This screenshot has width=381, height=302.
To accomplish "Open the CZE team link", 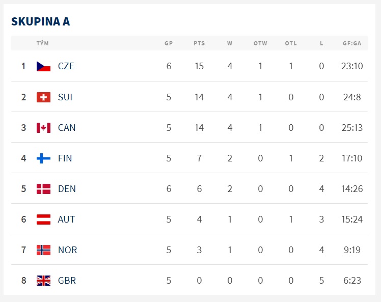I will (x=66, y=66).
